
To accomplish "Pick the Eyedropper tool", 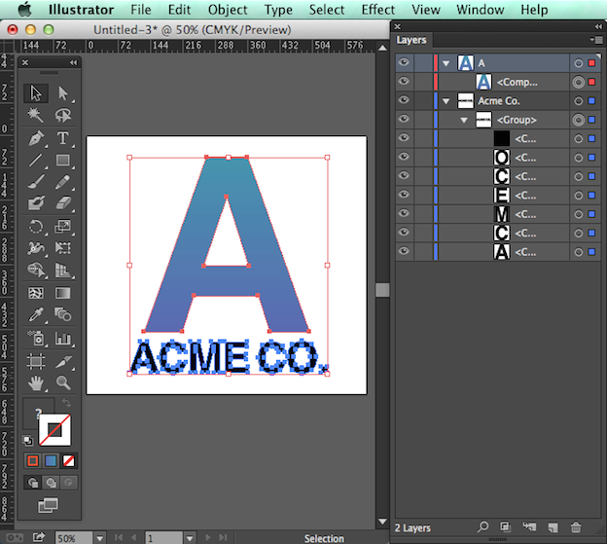I will coord(36,315).
